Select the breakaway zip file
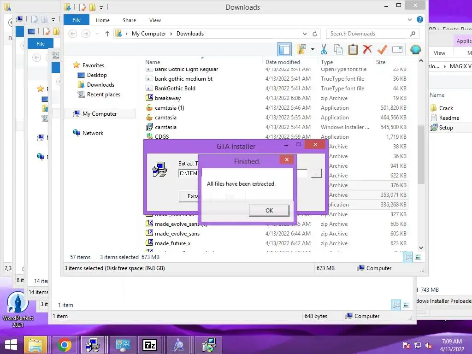Screen dimensions: 472x354 (168, 98)
